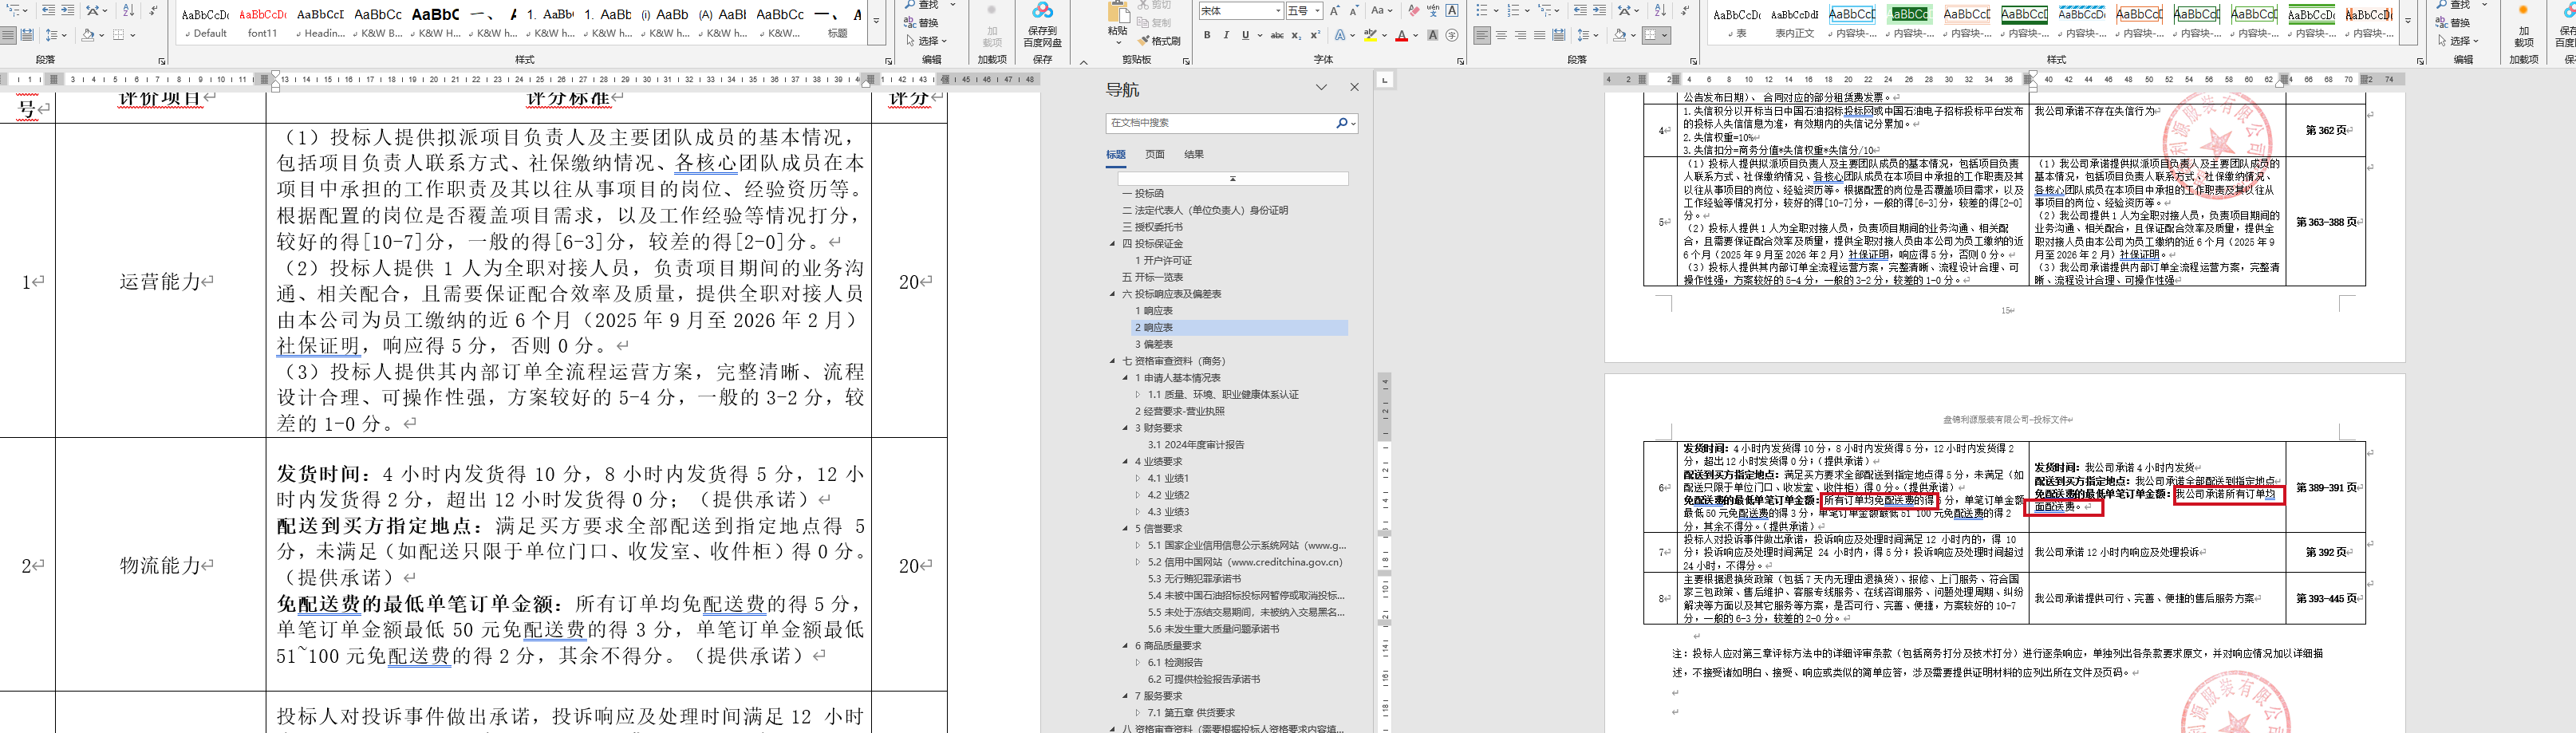Switch to the 结果 tab in navigation

click(x=1193, y=154)
